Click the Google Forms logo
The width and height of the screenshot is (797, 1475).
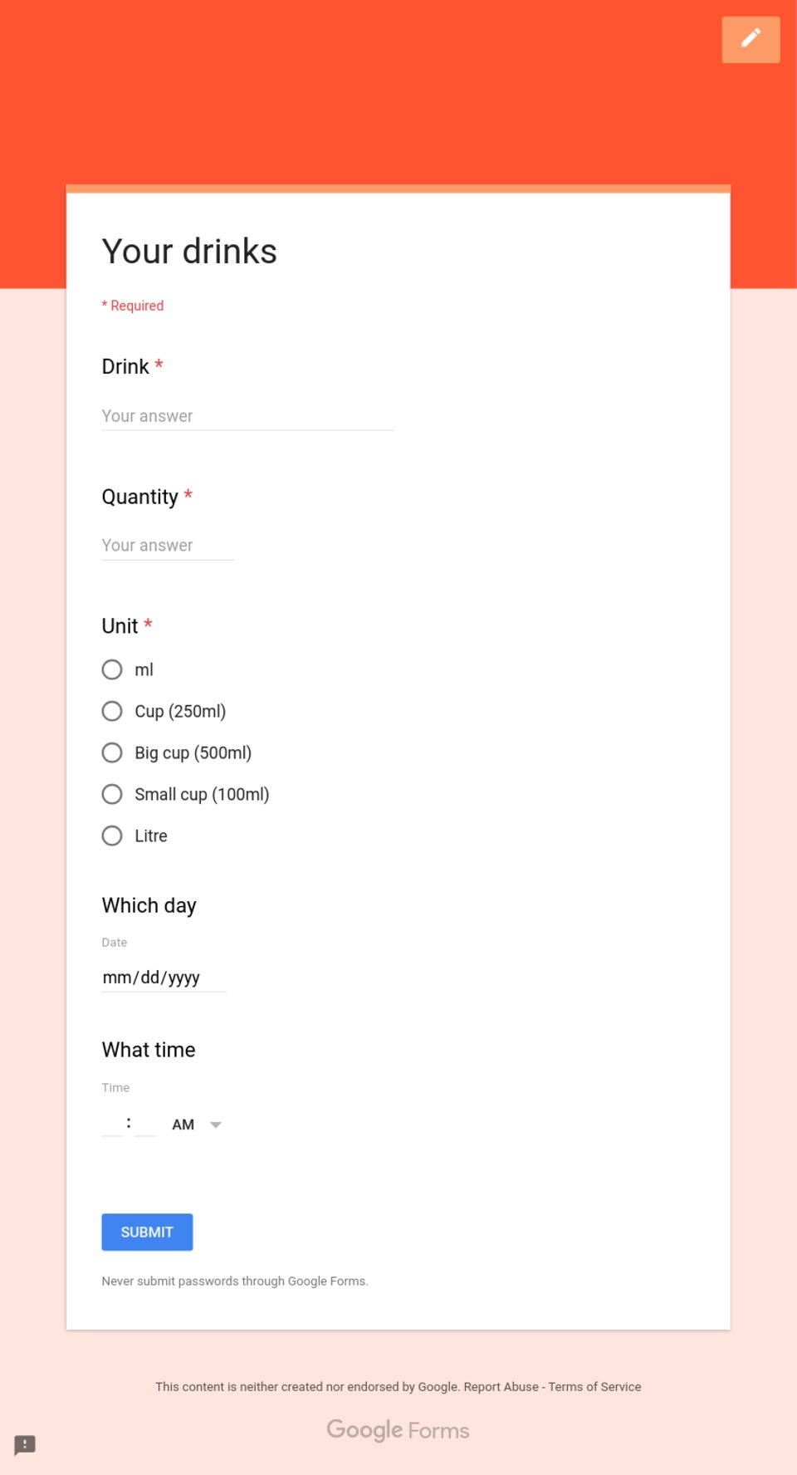398,1430
